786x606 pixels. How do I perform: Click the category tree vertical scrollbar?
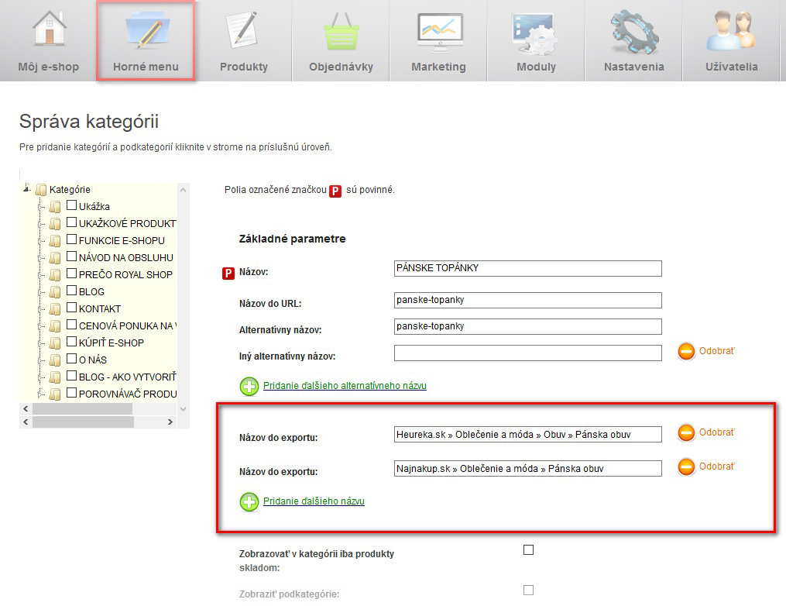[x=184, y=294]
